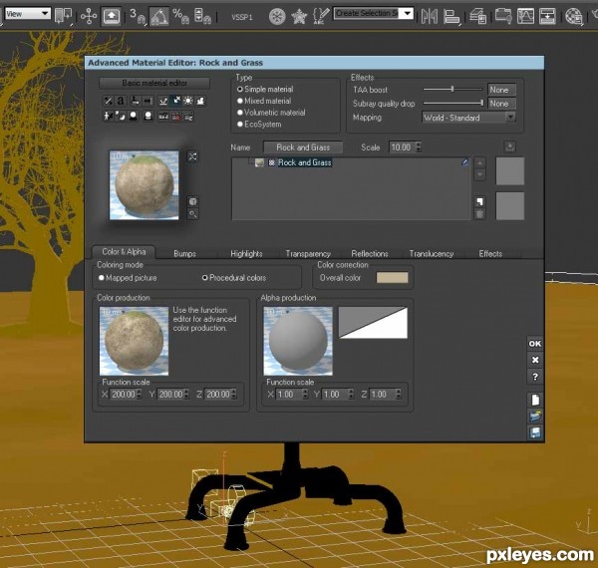Image resolution: width=598 pixels, height=568 pixels.
Task: Click the Mirror tool icon
Action: click(x=430, y=17)
